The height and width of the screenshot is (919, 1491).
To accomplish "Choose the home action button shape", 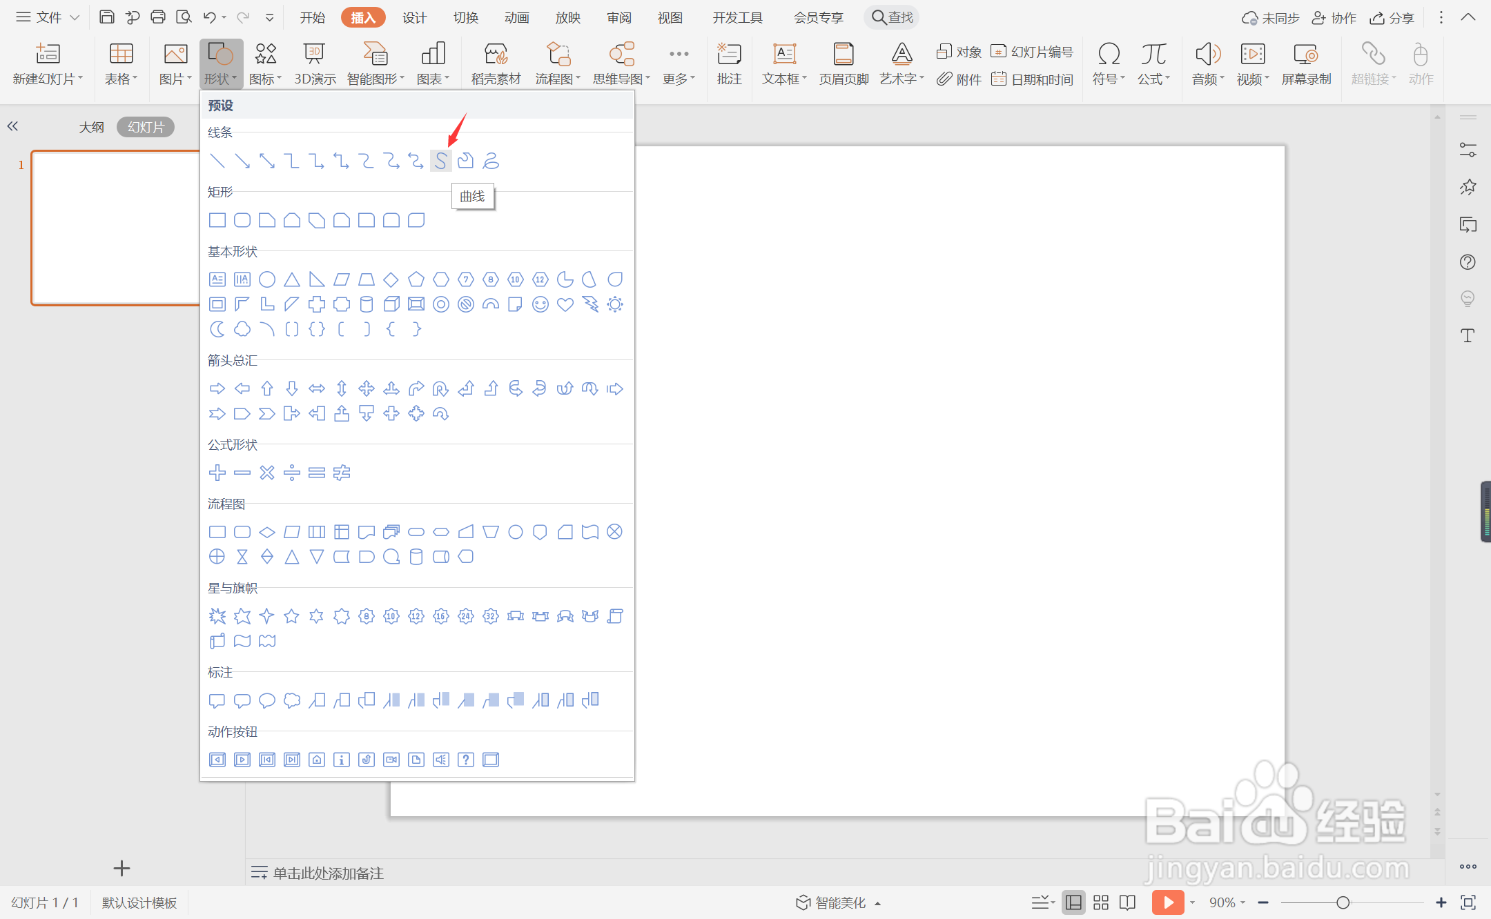I will click(x=316, y=760).
